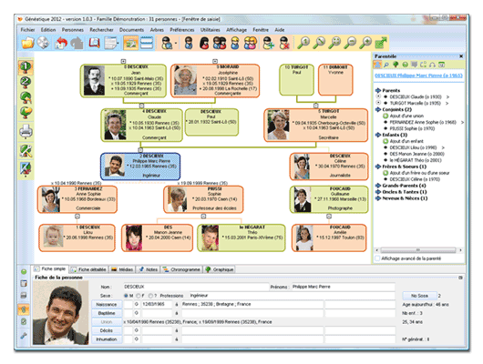Click the Parentèle panel horizontal scrollbar
Viewport: 483px width, 364px height.
click(x=418, y=250)
